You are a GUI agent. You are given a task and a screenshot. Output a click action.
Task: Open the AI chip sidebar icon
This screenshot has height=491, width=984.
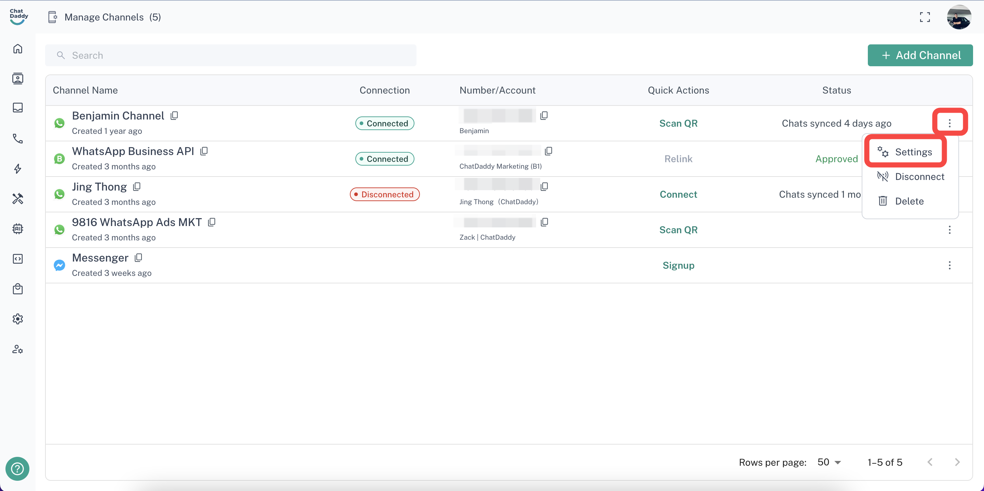coord(17,229)
